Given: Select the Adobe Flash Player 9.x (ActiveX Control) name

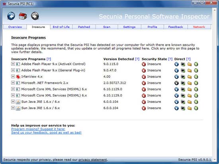Looking at the screenshot, I should [x=53, y=64].
